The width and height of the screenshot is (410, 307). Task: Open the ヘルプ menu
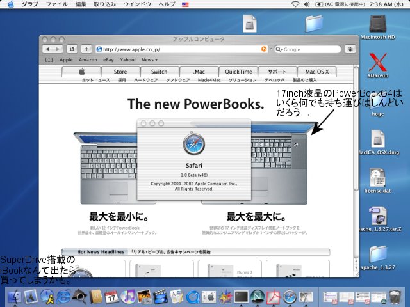tap(167, 4)
